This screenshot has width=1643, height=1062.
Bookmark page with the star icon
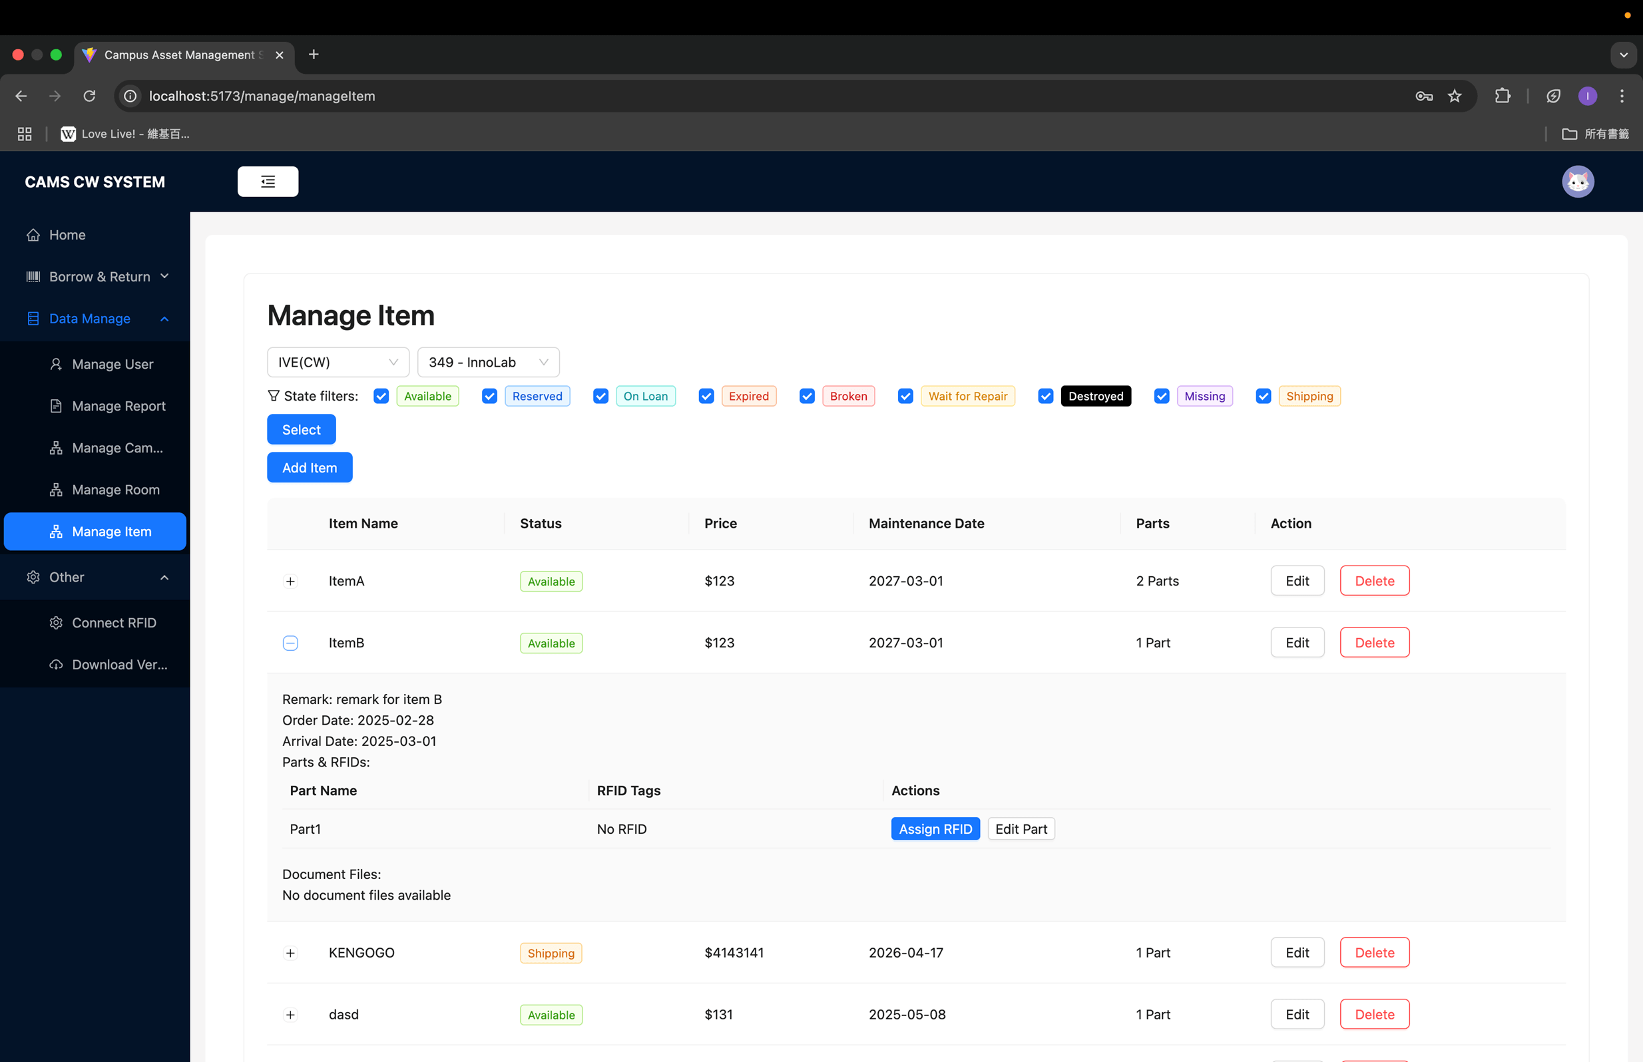[x=1454, y=96]
